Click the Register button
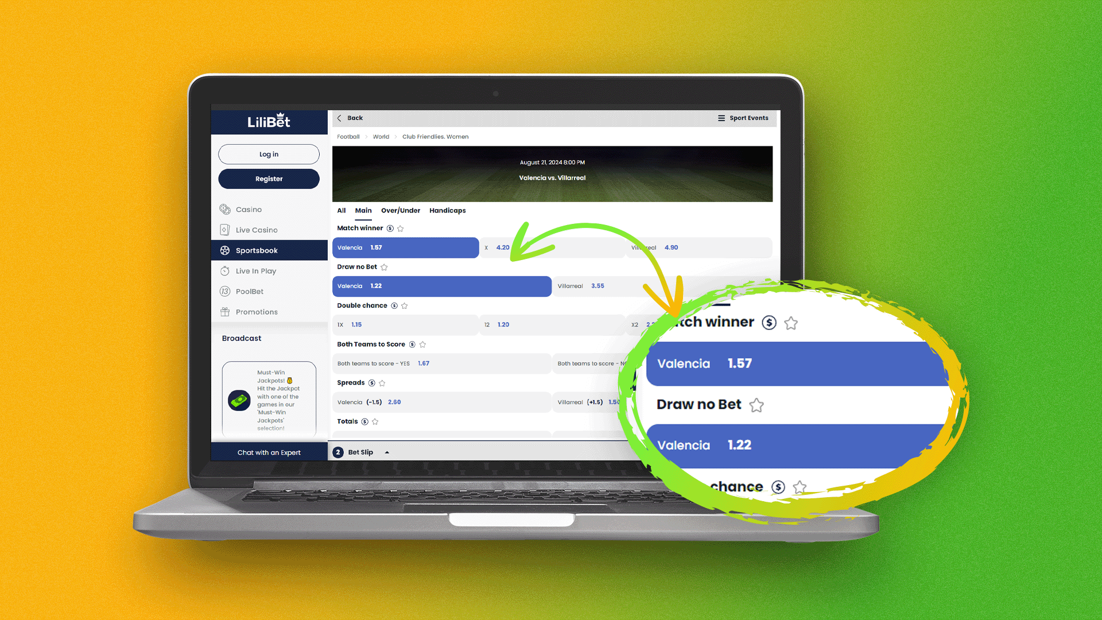Screen dimensions: 1102x620 269,179
